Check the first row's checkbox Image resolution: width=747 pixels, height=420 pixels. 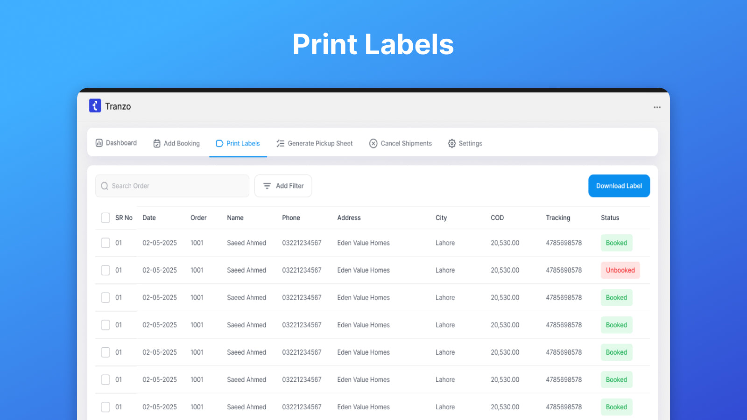click(x=106, y=243)
